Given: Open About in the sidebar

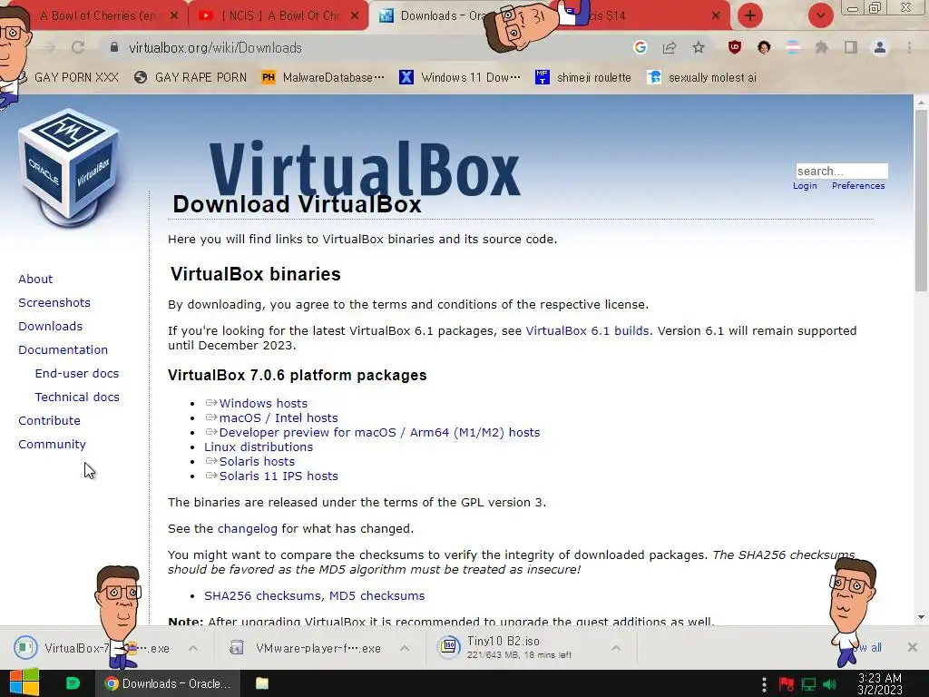Looking at the screenshot, I should [x=35, y=279].
